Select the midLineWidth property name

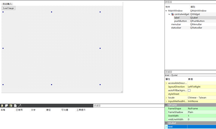(175, 119)
